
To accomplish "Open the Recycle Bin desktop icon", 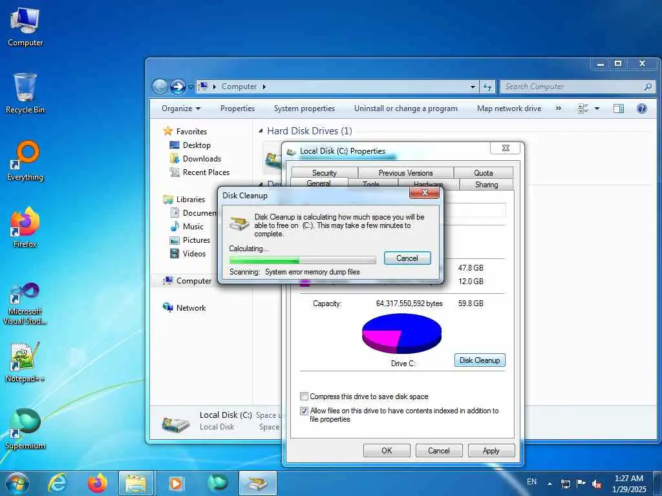I will pos(25,94).
